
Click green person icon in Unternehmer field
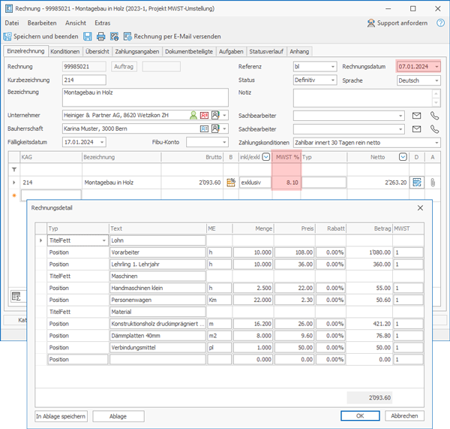pos(193,115)
